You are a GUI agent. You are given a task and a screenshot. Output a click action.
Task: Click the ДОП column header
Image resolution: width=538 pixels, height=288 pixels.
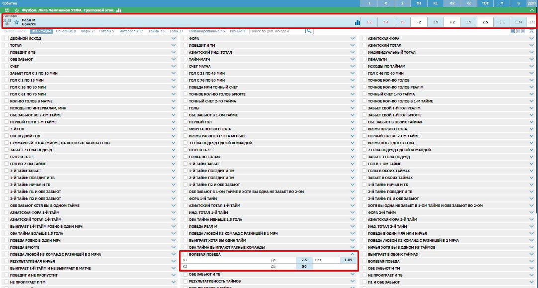pos(532,3)
